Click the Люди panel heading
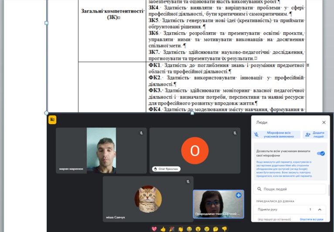This screenshot has width=334, height=232. [x=262, y=122]
